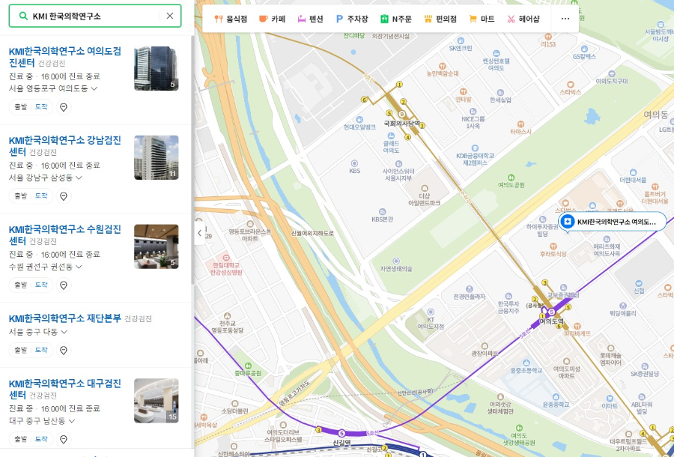Expand address 서울 중구 다동
This screenshot has height=457, width=674.
click(x=38, y=332)
